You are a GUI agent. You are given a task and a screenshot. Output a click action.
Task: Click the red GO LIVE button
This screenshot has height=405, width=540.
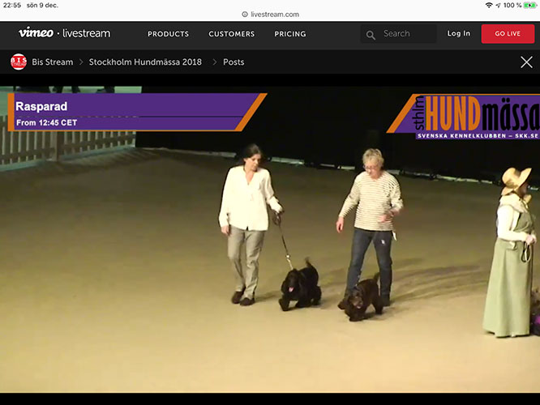point(508,34)
